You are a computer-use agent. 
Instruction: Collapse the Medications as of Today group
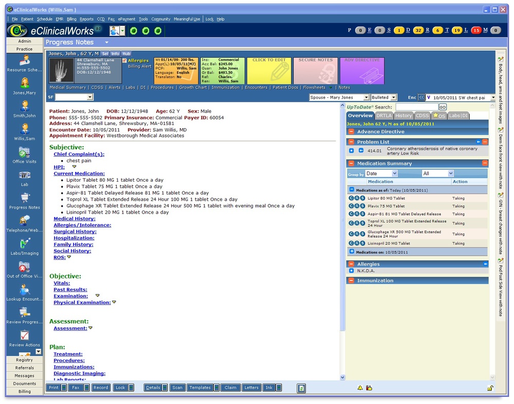tap(352, 190)
